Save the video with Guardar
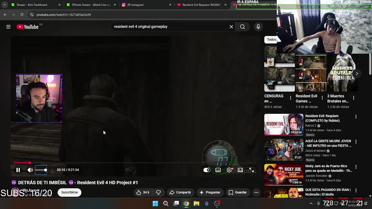Image resolution: width=372 pixels, height=209 pixels. pos(238,192)
